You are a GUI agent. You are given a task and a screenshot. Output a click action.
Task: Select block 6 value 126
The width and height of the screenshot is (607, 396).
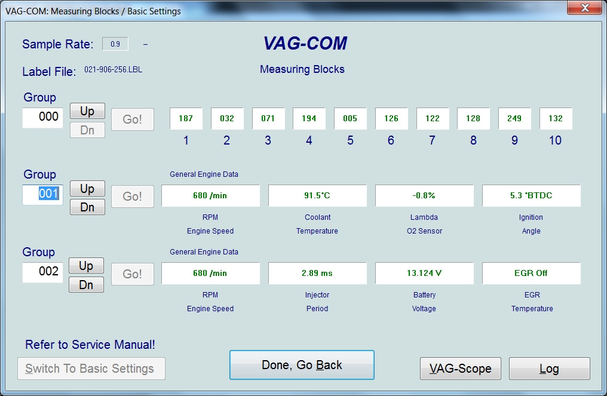(391, 118)
